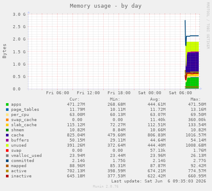Click the magenta buffers legend swatch
212x191 pixels.
coord(7,140)
